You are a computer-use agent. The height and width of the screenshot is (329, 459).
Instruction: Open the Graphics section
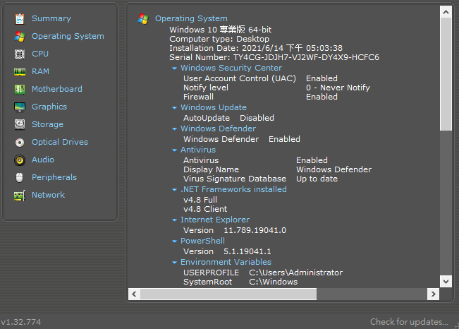tap(49, 107)
